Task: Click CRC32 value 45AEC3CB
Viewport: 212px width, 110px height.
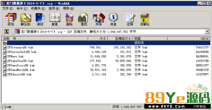Action: (202, 70)
